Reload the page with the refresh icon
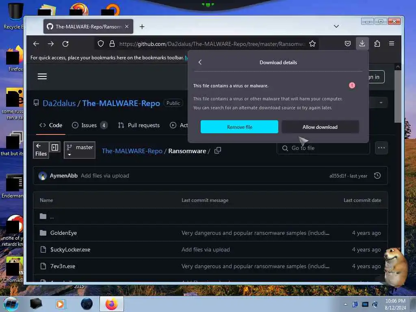Image resolution: width=416 pixels, height=312 pixels. 65,44
